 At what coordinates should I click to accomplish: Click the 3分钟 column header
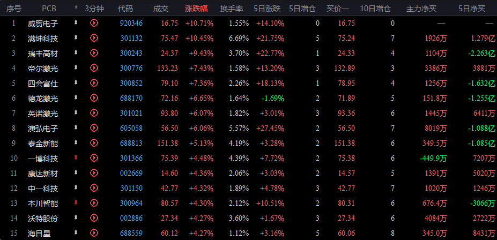[x=94, y=9]
